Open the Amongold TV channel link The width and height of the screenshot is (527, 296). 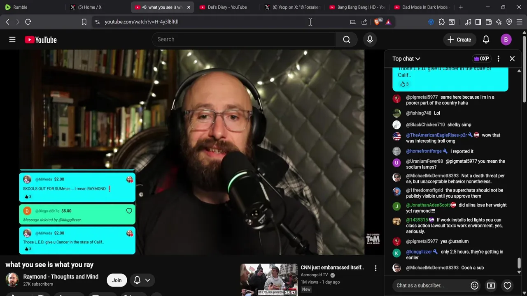coord(314,275)
